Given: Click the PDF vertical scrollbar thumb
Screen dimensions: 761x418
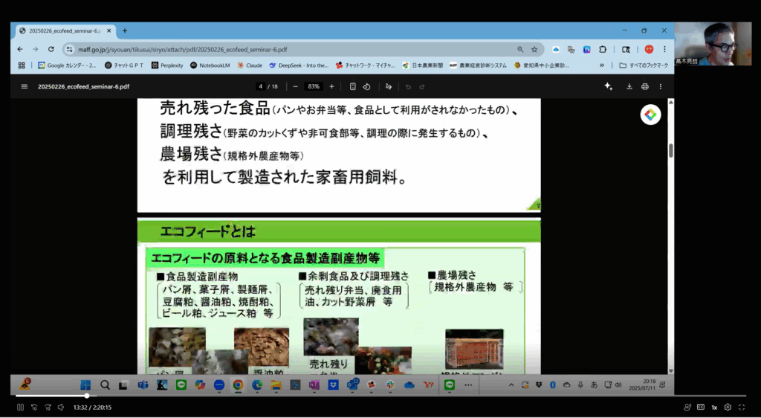Looking at the screenshot, I should pos(671,150).
